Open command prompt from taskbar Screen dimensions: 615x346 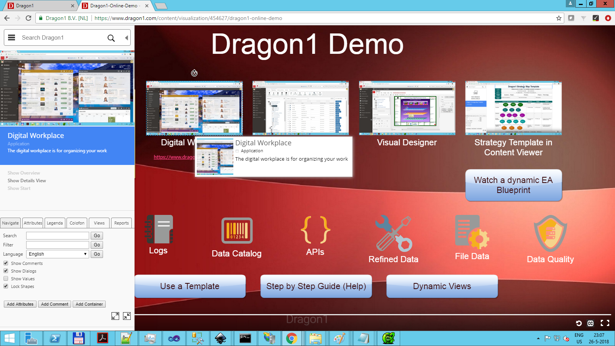point(245,338)
